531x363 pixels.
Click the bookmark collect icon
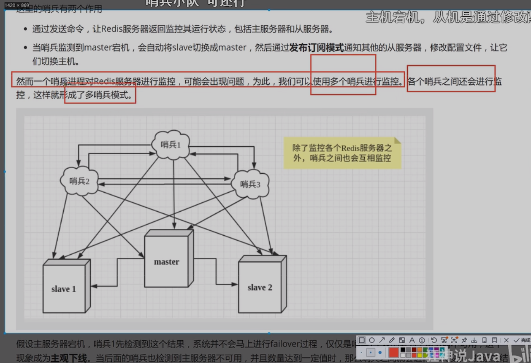pyautogui.click(x=494, y=340)
